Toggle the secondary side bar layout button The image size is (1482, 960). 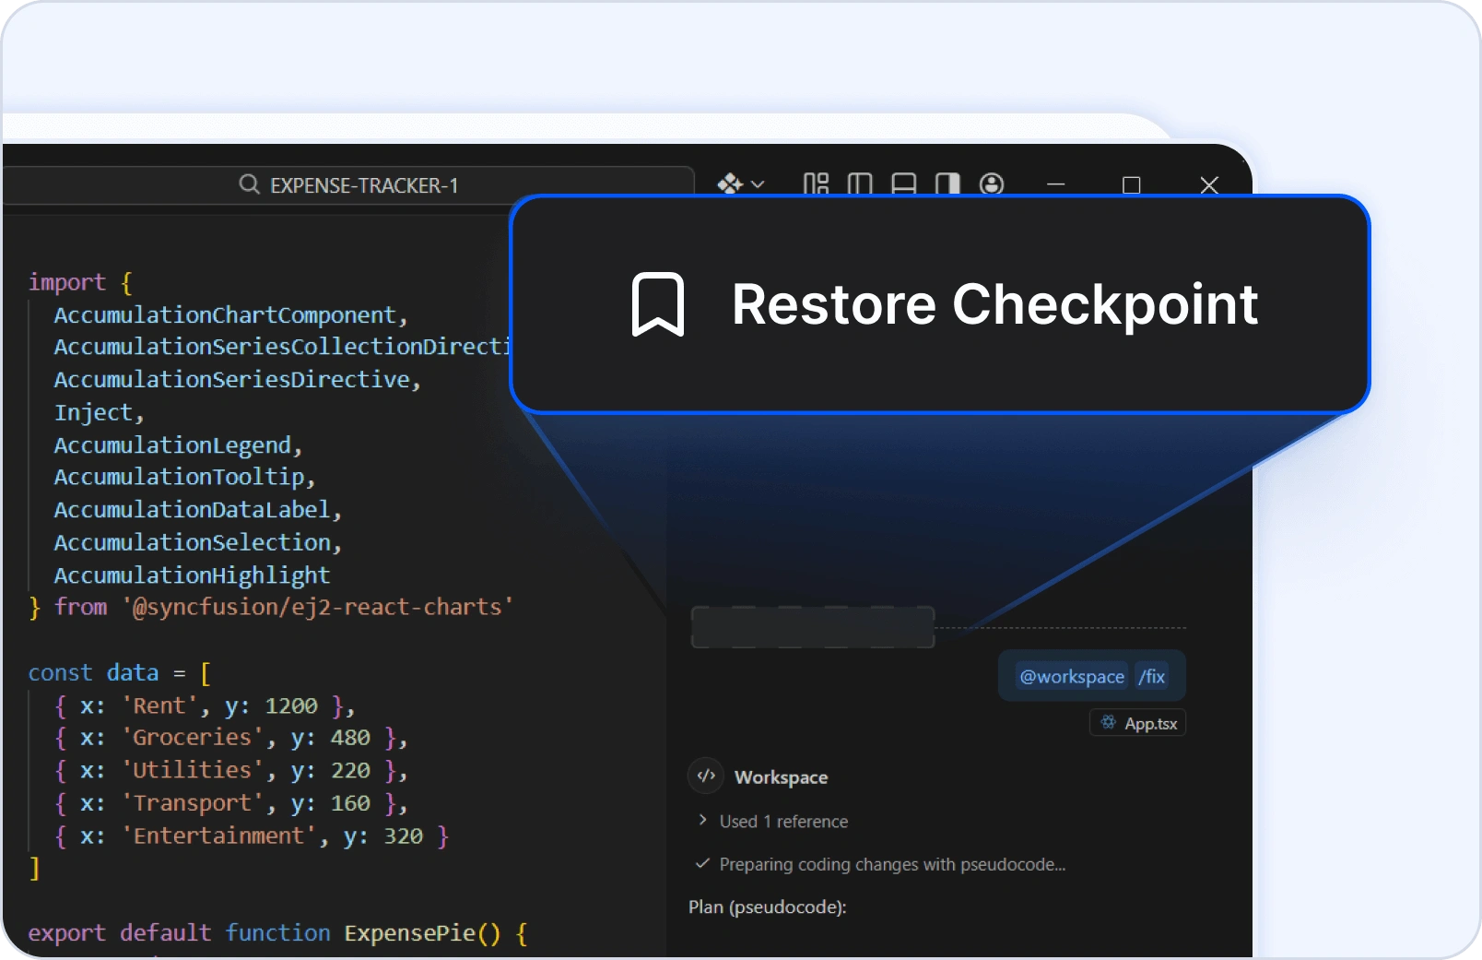(x=947, y=184)
